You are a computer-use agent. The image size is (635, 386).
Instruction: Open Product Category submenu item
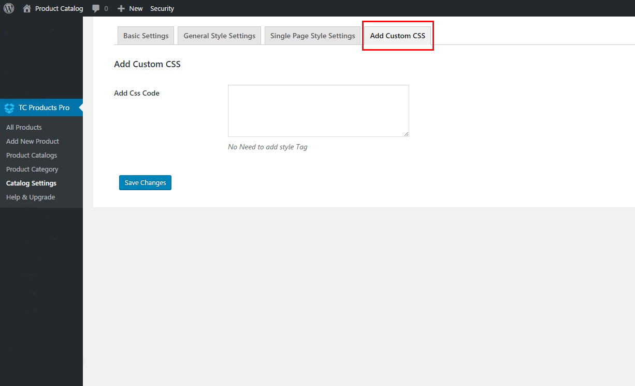[x=32, y=169]
